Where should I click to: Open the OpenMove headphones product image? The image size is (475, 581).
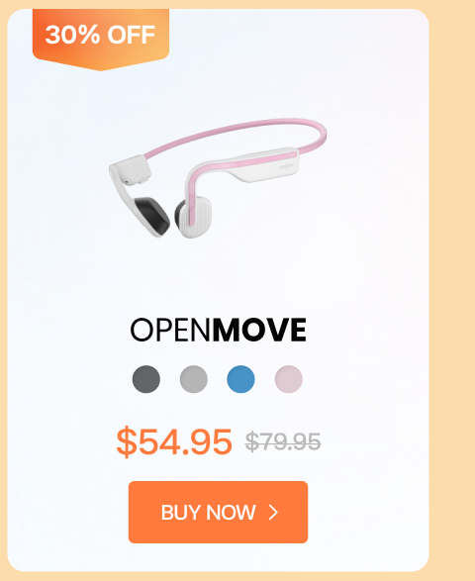218,178
